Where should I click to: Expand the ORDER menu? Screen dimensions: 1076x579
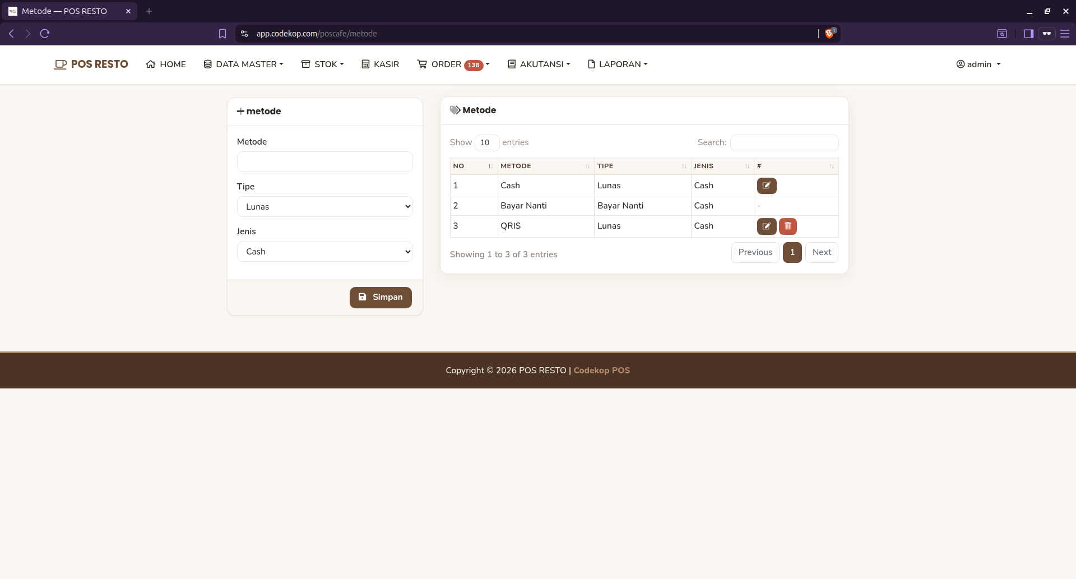pos(453,64)
